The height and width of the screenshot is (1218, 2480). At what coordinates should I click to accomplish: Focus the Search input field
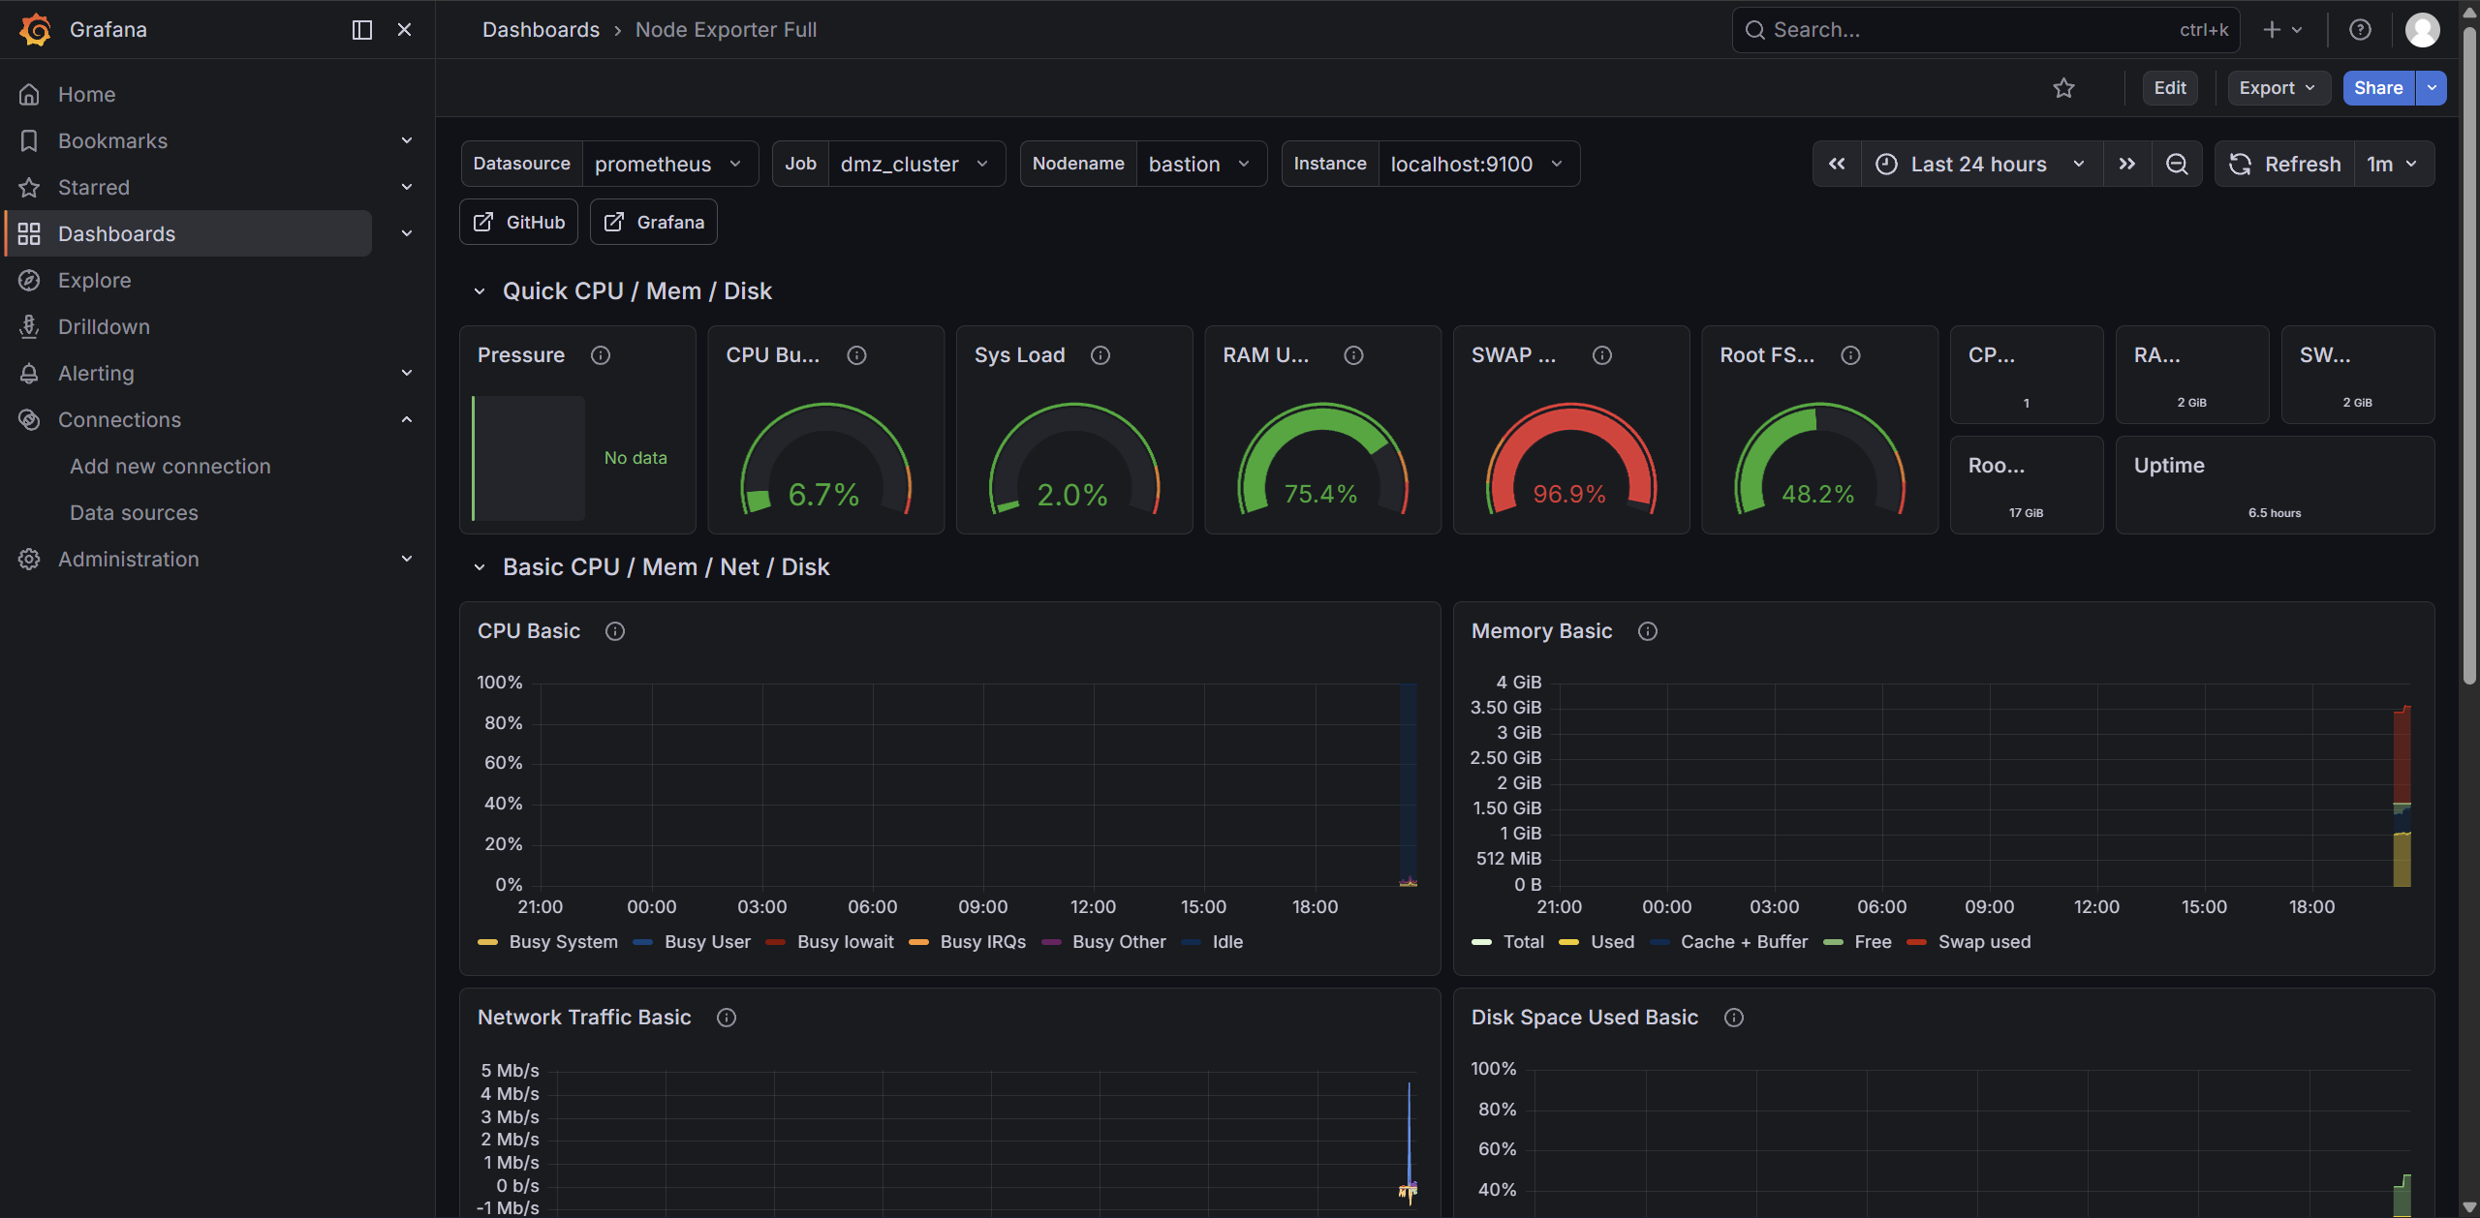pyautogui.click(x=1986, y=30)
